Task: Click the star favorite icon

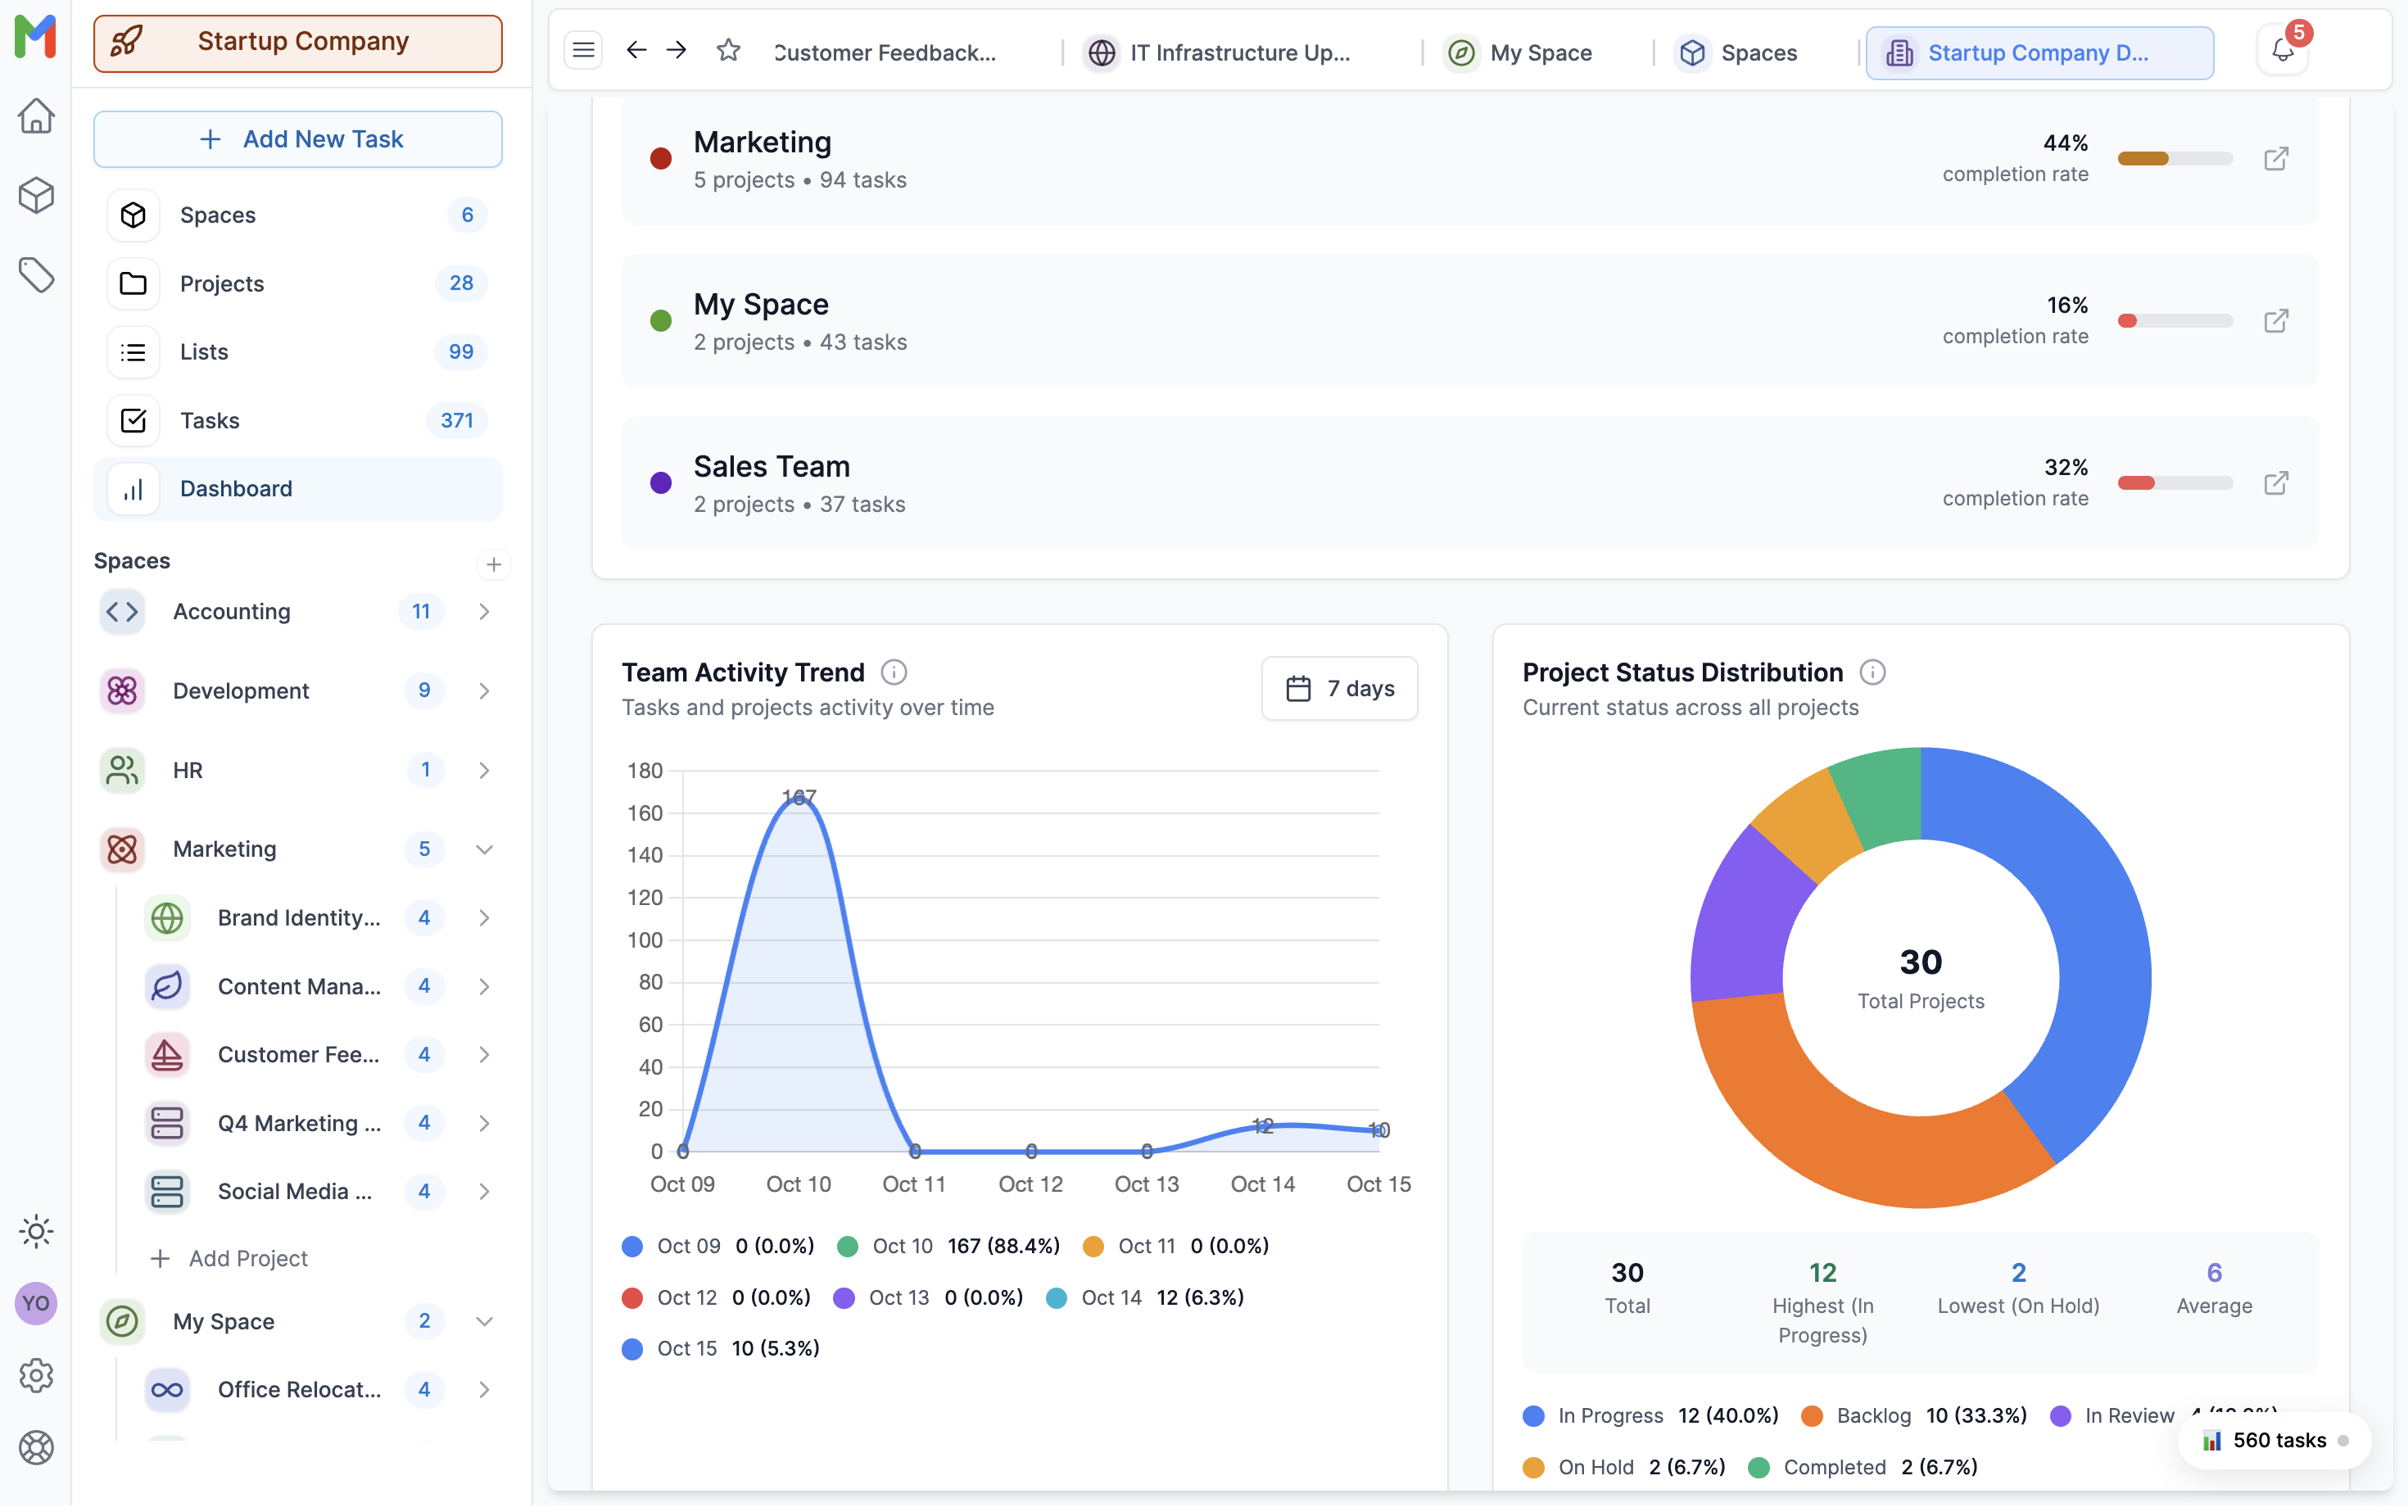Action: [x=728, y=50]
